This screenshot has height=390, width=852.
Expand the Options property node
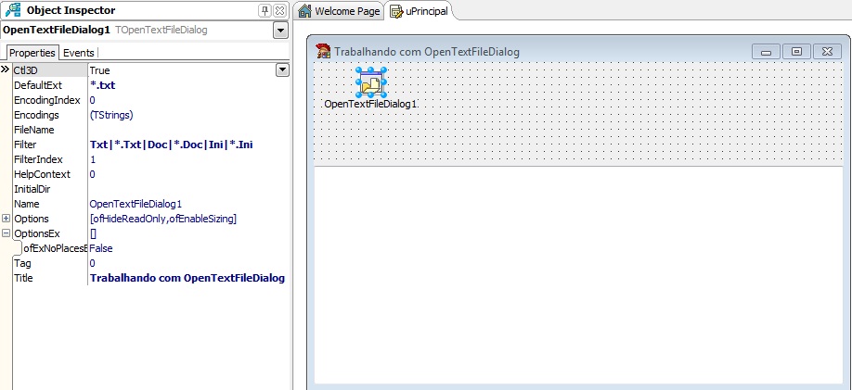tap(6, 219)
